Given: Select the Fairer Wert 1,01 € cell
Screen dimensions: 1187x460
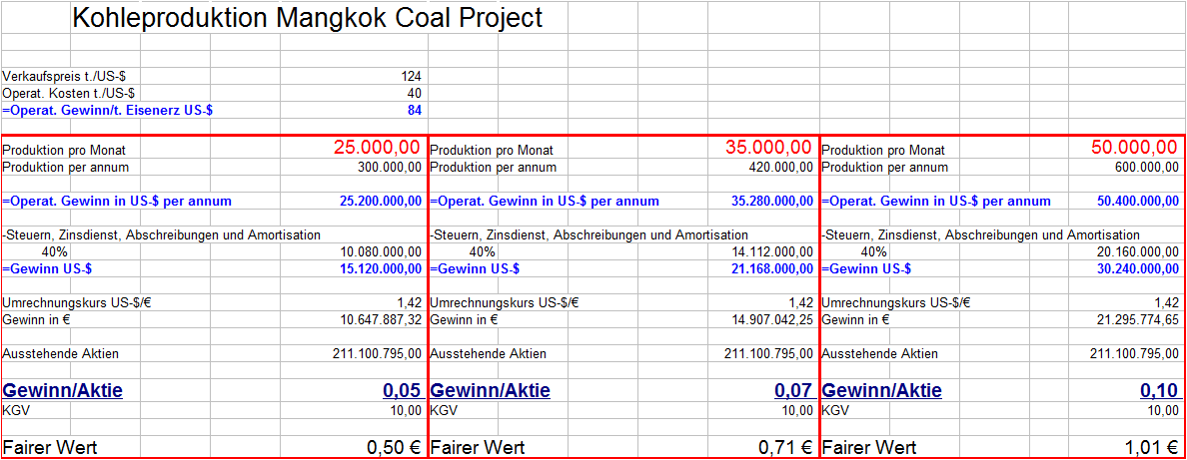Looking at the screenshot, I should pos(1151,447).
